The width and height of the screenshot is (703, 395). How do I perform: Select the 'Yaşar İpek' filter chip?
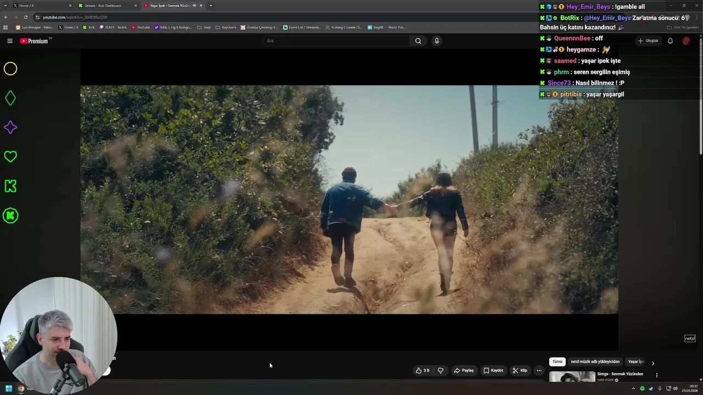coord(635,362)
